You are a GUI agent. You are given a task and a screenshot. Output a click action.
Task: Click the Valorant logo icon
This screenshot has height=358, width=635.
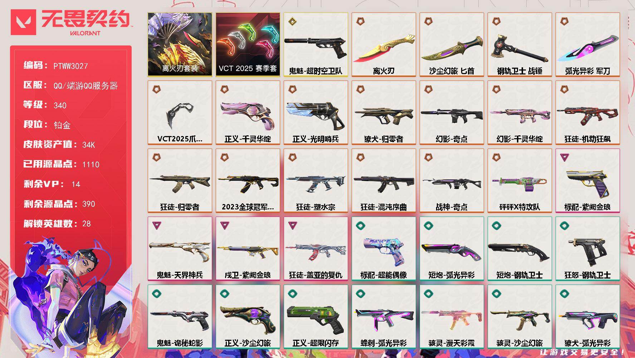(23, 22)
